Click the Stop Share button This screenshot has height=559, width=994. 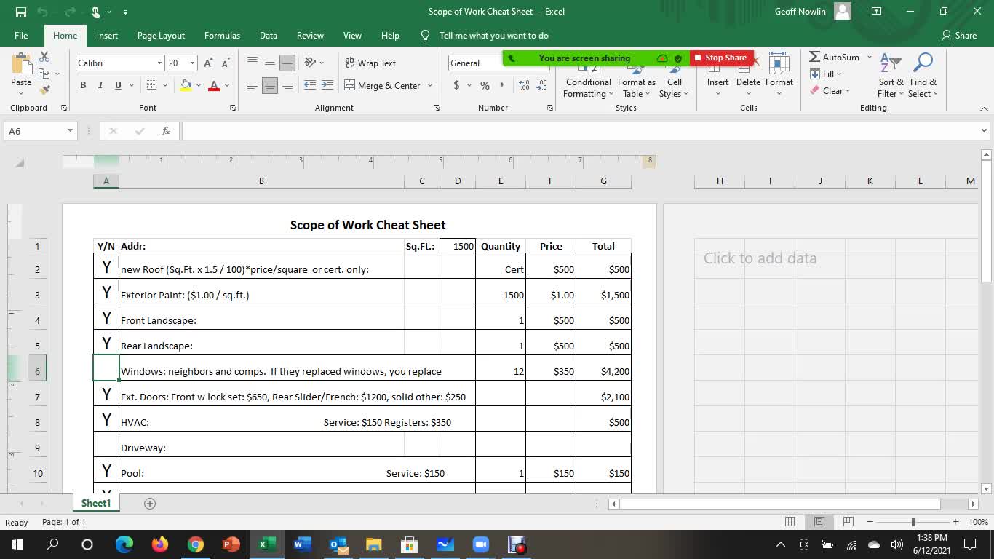pos(720,58)
